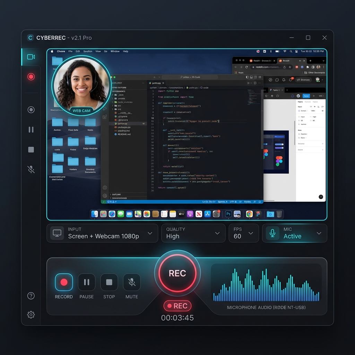Open the View menu in the macOS menu bar
This screenshot has height=355, width=355.
point(98,51)
